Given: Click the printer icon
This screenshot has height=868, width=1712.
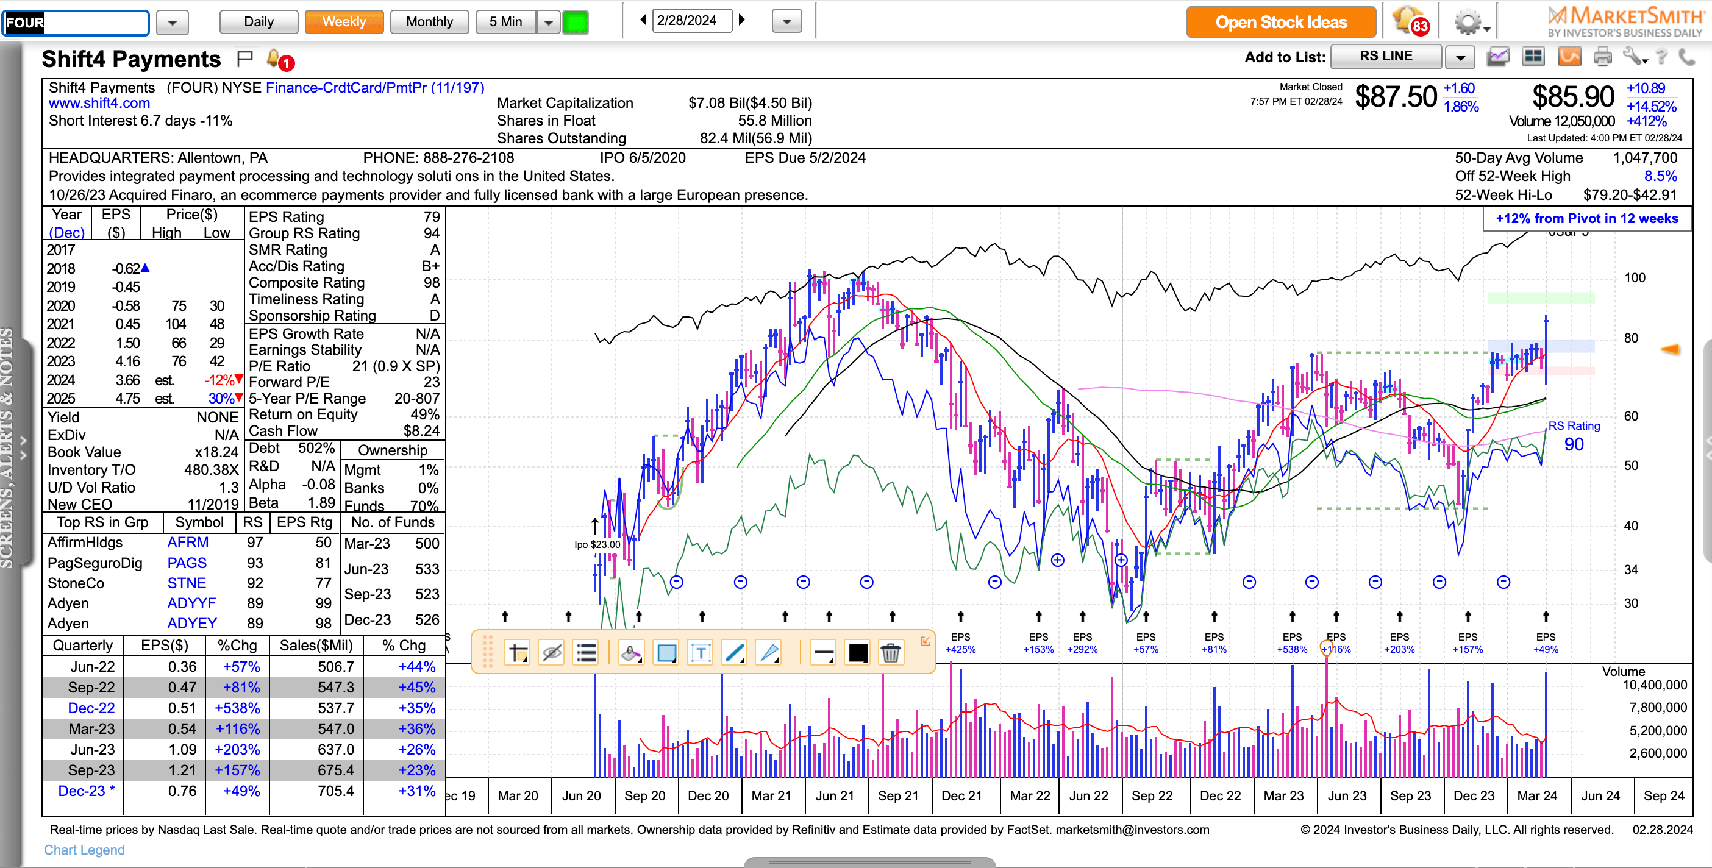Looking at the screenshot, I should pyautogui.click(x=1602, y=58).
